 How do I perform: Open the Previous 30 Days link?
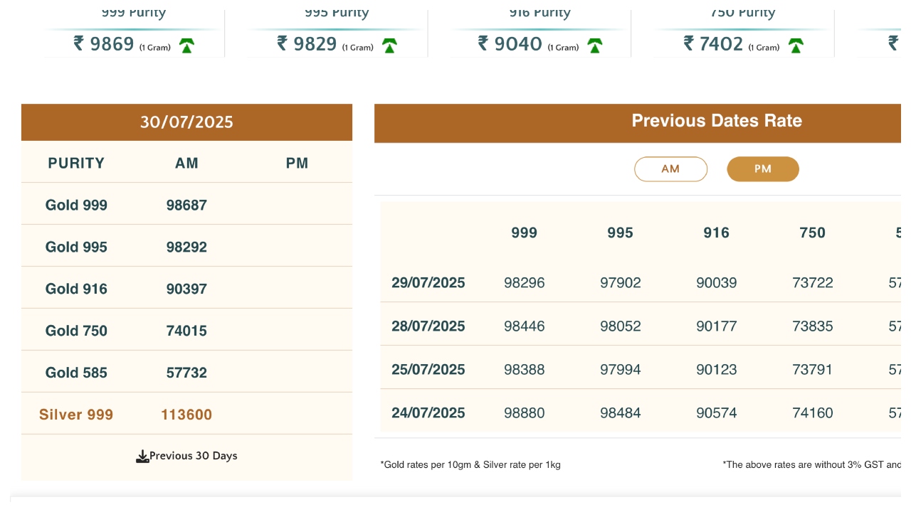tap(193, 456)
